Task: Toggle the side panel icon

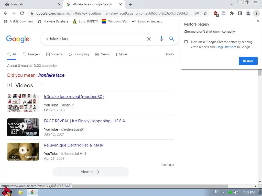Action: pos(240,13)
